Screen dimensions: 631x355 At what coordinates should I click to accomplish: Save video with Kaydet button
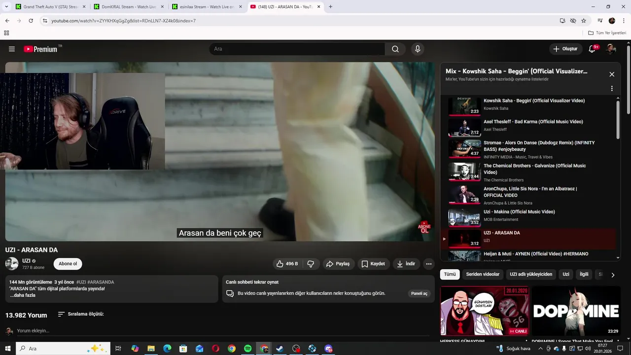coord(374,264)
